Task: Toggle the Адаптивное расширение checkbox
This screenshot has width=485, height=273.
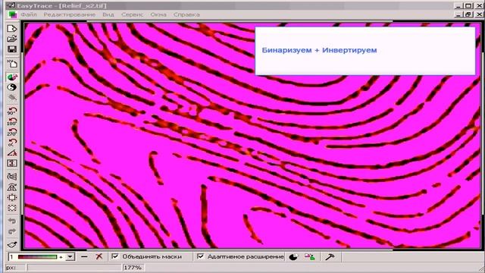Action: (200, 256)
